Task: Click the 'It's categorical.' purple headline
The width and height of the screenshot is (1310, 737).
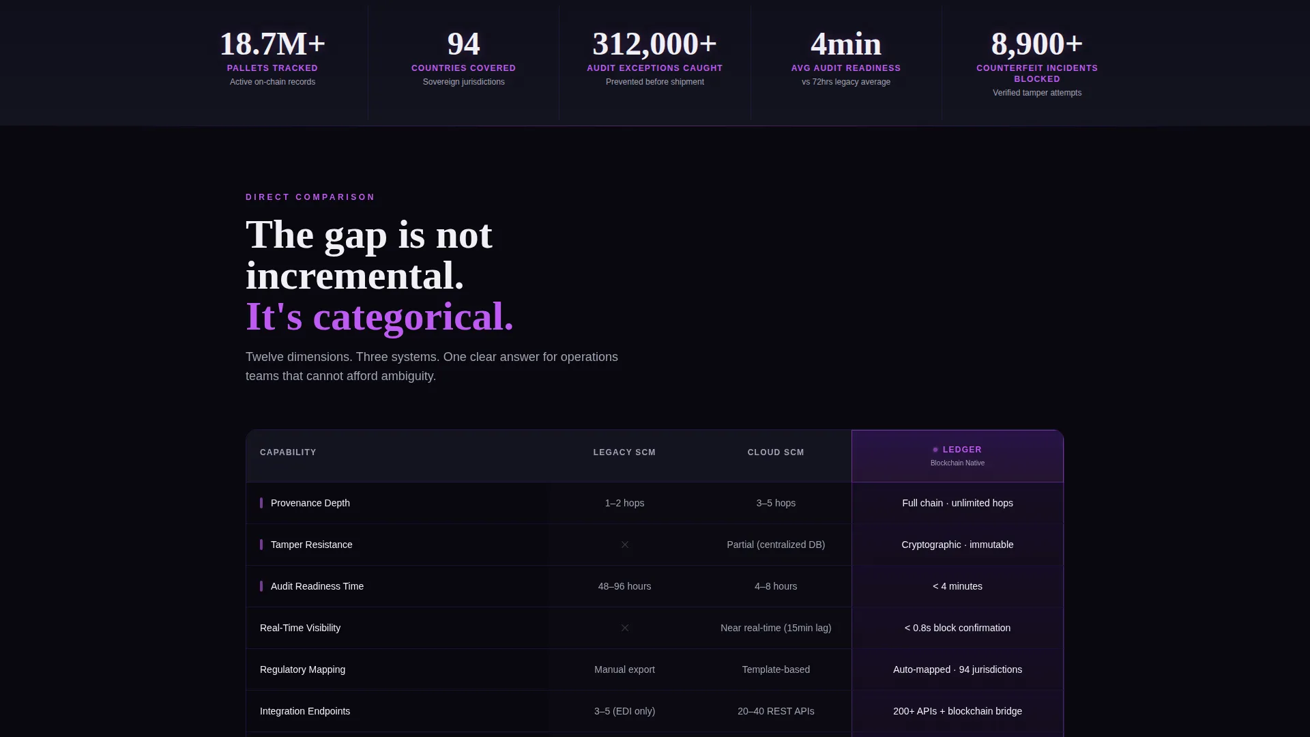Action: (x=379, y=317)
